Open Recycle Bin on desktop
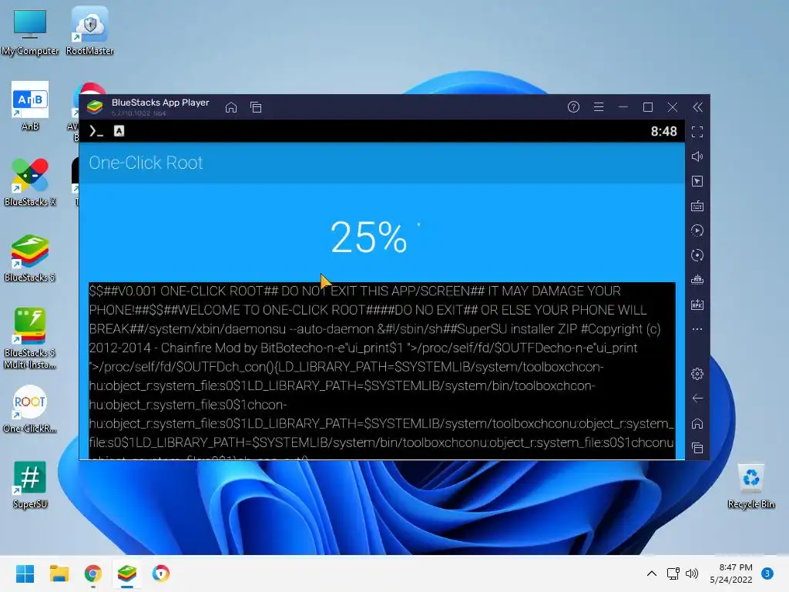This screenshot has height=592, width=789. pos(750,486)
